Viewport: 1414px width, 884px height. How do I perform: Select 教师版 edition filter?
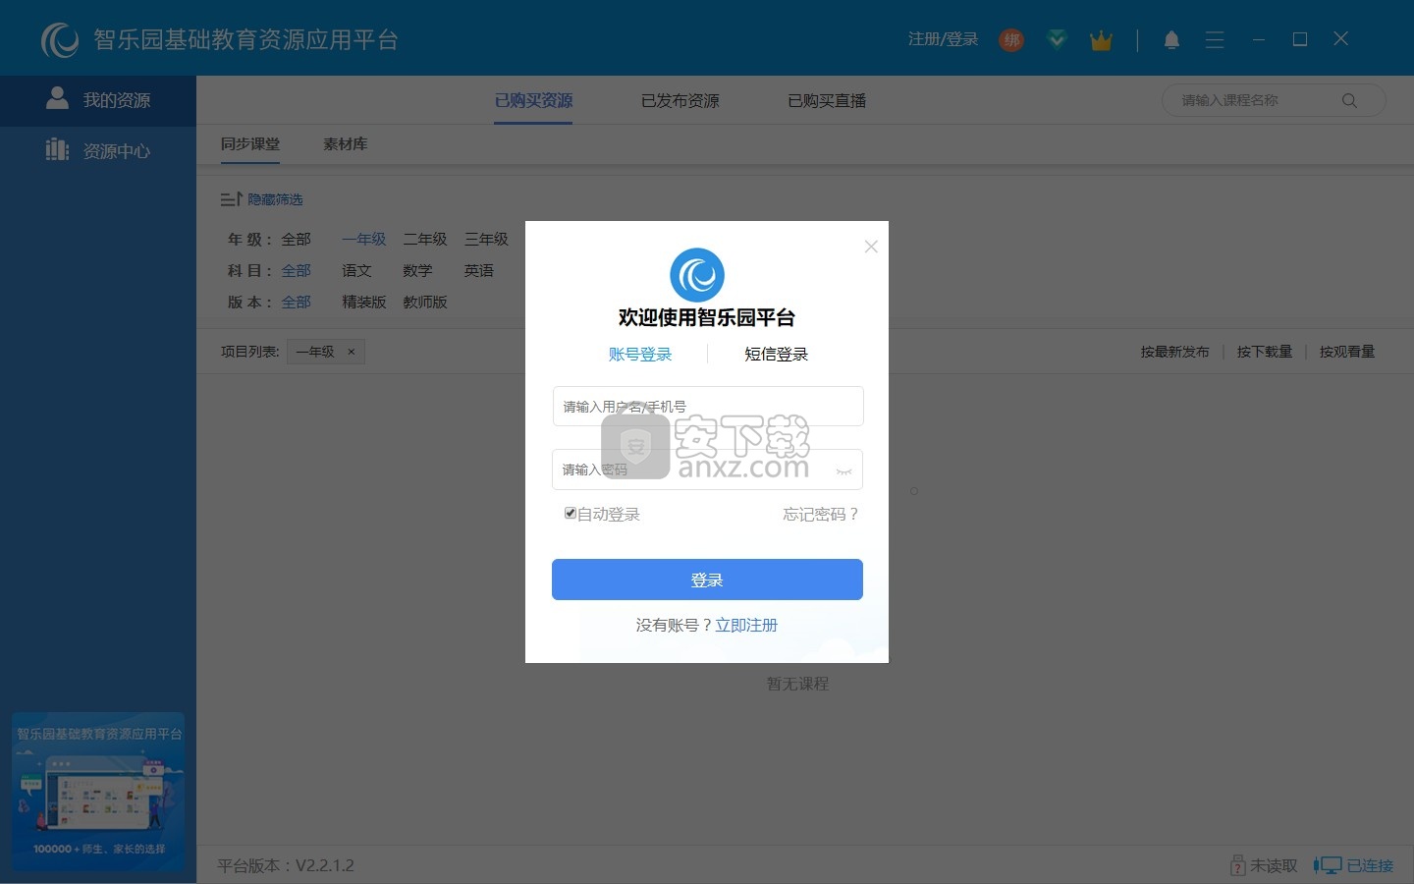425,302
